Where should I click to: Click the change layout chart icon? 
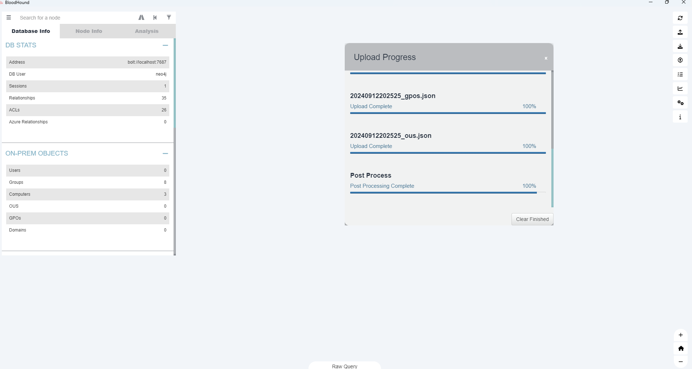[680, 89]
